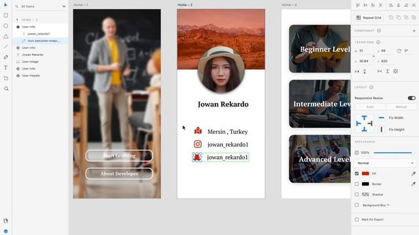
Task: Click the Subtract boolean operation icon
Action: pos(399,18)
